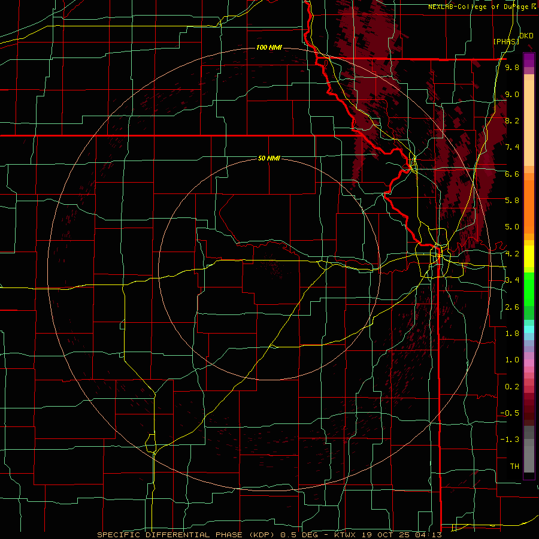
Task: Select the yellow segment of the color scale
Action: [x=529, y=256]
